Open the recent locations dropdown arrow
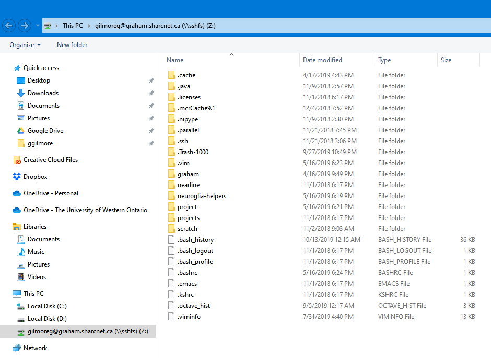The width and height of the screenshot is (491, 358). [38, 26]
